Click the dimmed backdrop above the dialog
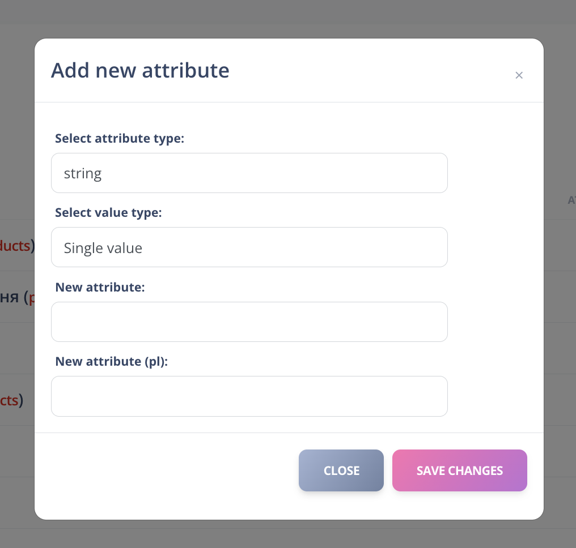Viewport: 576px width, 548px height. (x=283, y=17)
